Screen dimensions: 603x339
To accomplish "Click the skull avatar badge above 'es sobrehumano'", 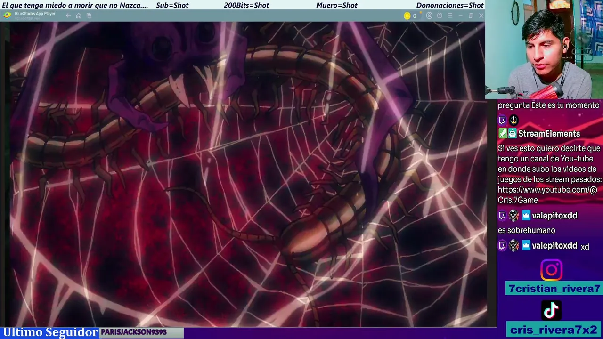I will coord(514,216).
